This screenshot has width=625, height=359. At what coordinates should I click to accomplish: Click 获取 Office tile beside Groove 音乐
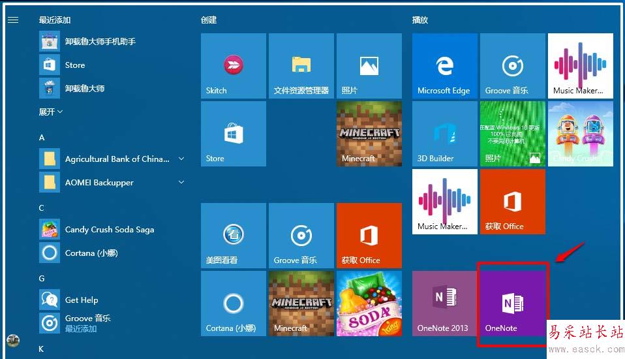(369, 236)
